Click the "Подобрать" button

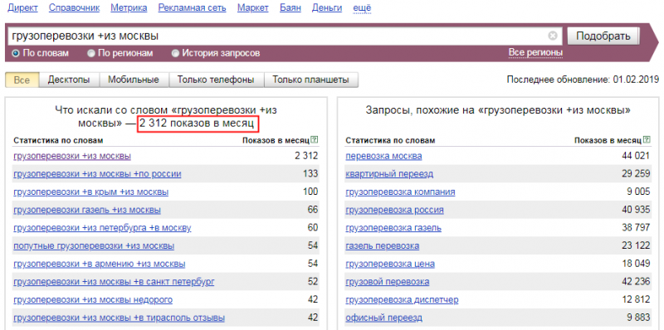coord(603,36)
